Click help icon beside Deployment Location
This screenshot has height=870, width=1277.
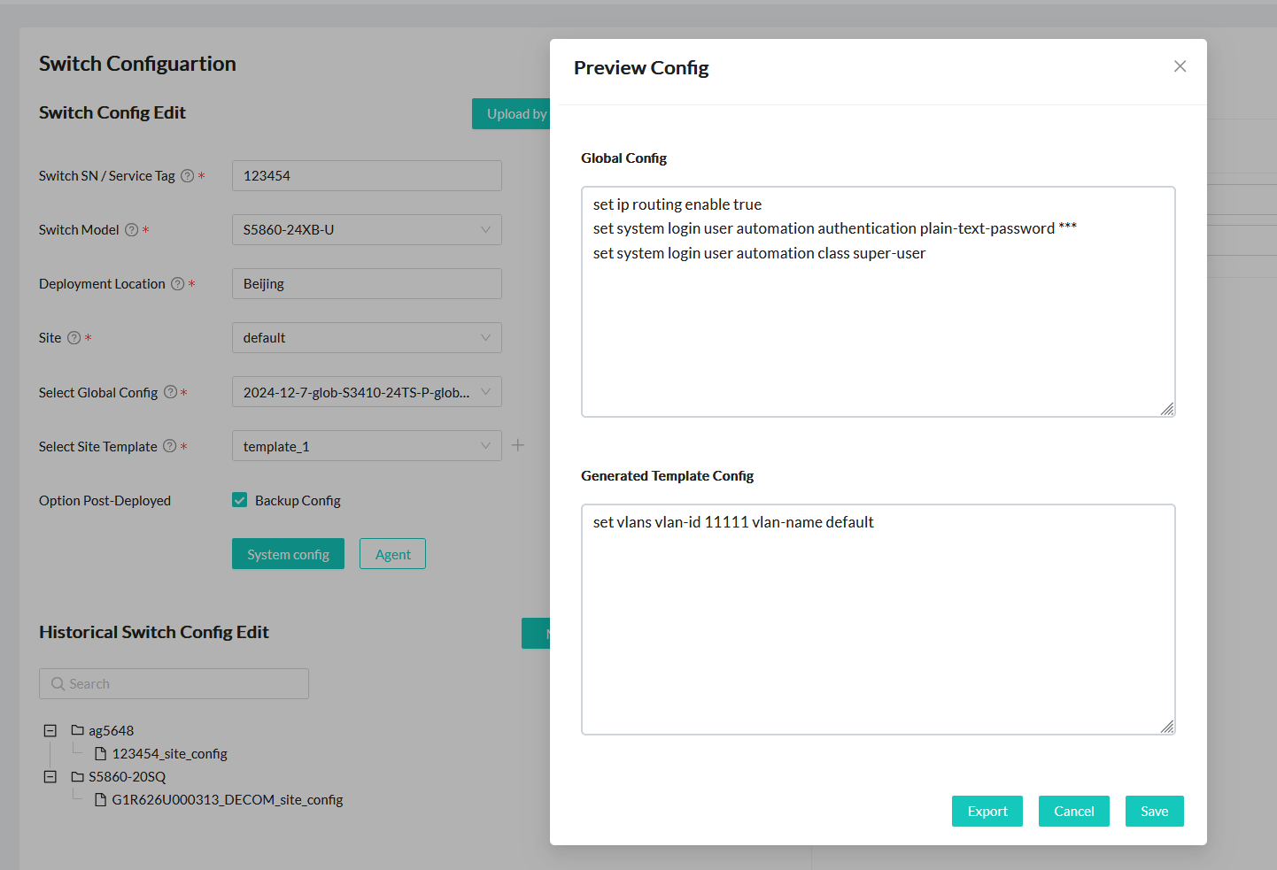click(177, 284)
